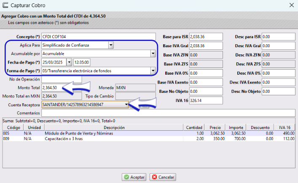Click the Desc para ISR field
This screenshot has height=183, width=298.
(279, 37)
